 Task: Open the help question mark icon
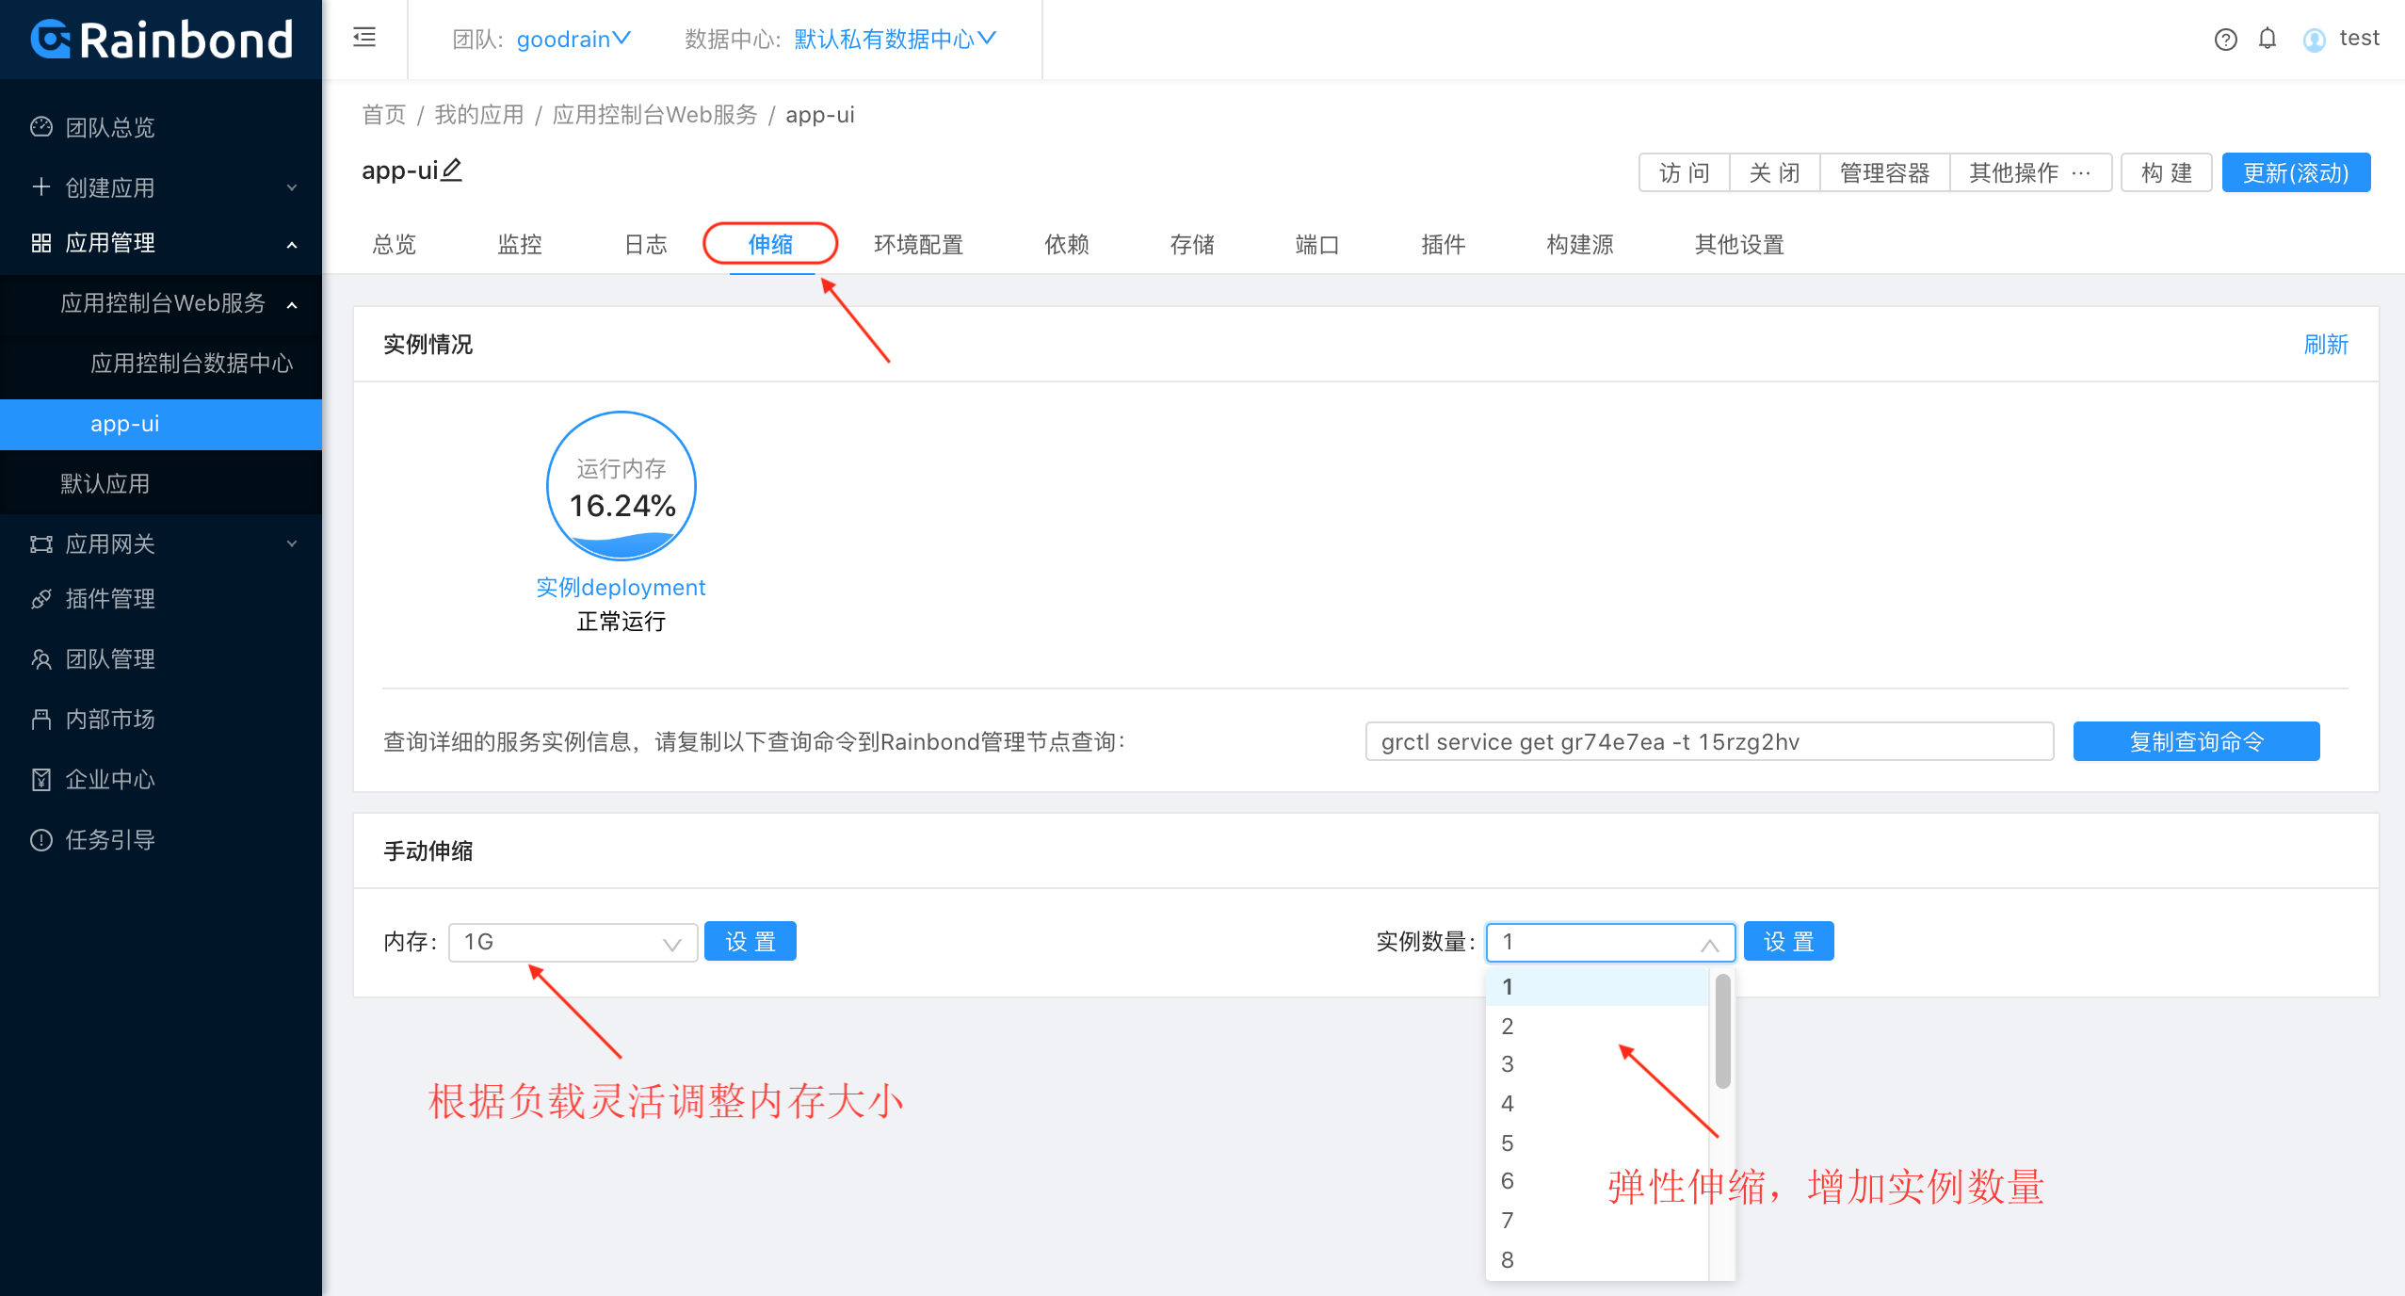tap(2225, 40)
